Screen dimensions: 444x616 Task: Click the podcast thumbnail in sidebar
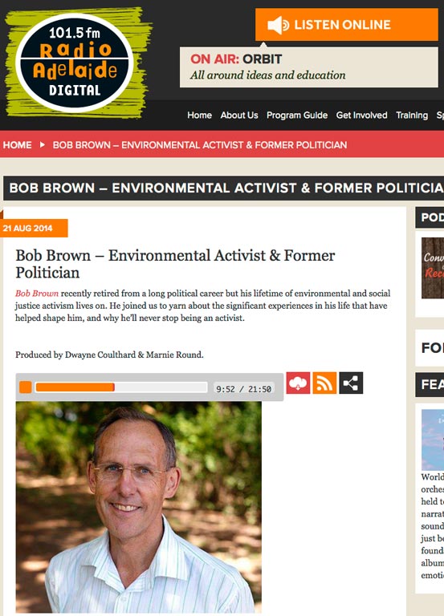point(433,268)
